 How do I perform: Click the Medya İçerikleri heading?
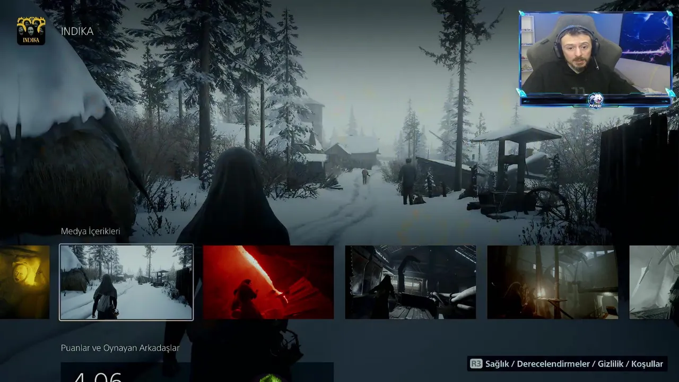pos(91,231)
